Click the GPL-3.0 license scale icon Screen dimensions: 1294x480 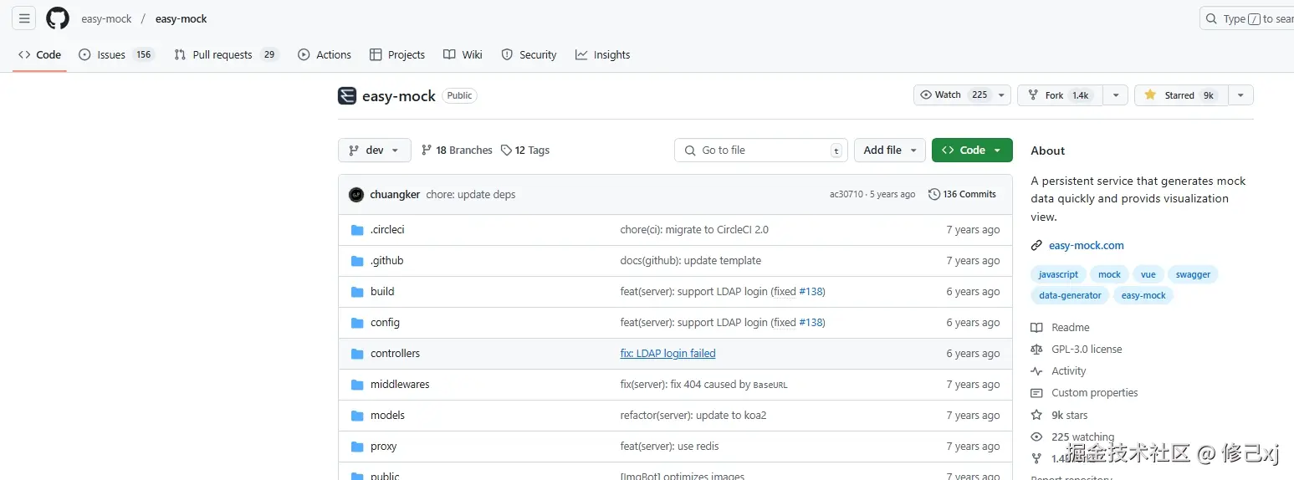coord(1036,350)
